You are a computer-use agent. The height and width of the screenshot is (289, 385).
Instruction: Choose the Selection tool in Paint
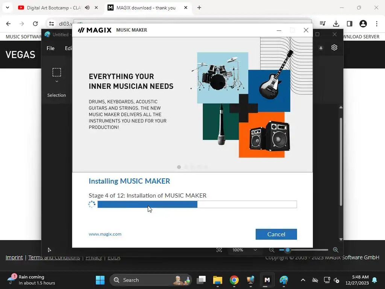[x=57, y=72]
